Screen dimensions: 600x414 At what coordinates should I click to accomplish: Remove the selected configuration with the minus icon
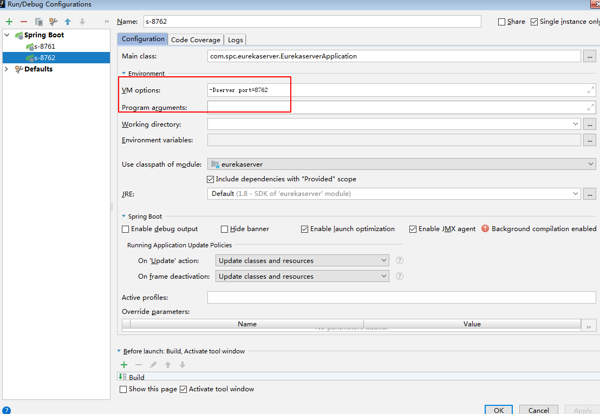pos(24,22)
